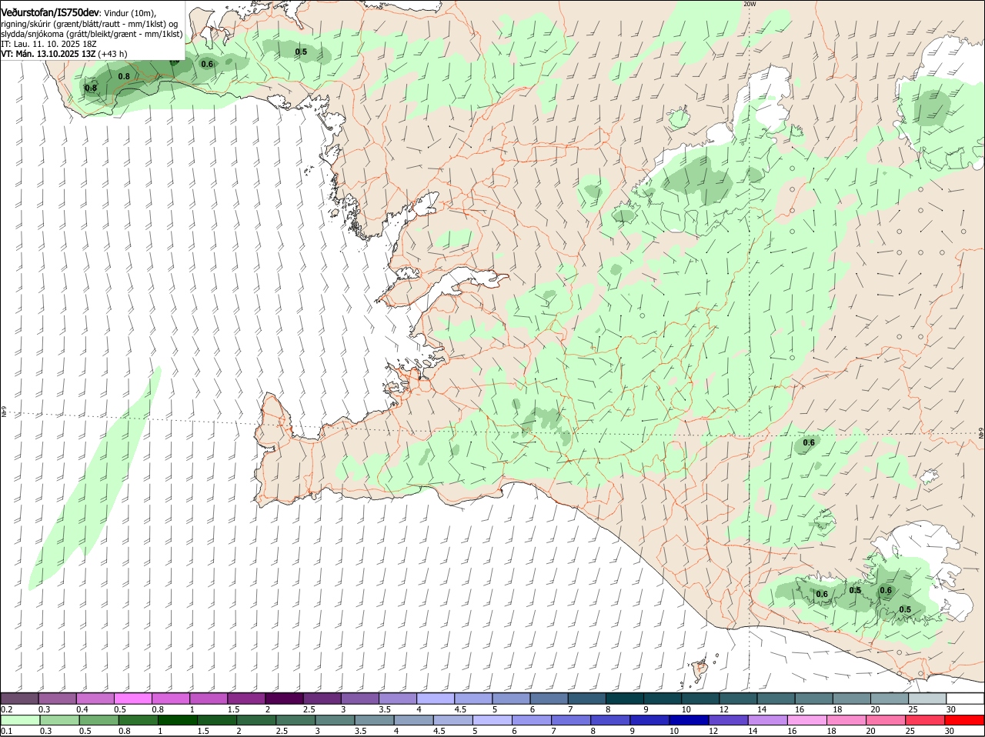Click the '0.1' label in the legend

tap(6, 731)
